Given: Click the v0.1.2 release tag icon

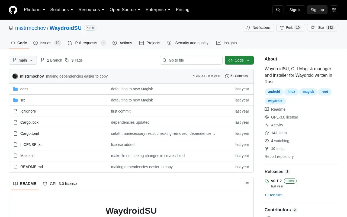Looking at the screenshot, I should 267,181.
